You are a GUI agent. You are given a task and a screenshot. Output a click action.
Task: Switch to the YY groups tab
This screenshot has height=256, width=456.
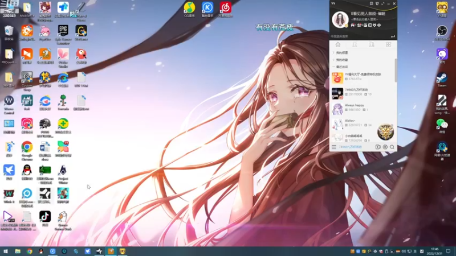click(372, 44)
